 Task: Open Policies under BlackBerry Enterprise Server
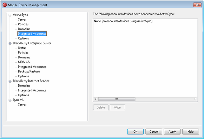tap(23, 53)
